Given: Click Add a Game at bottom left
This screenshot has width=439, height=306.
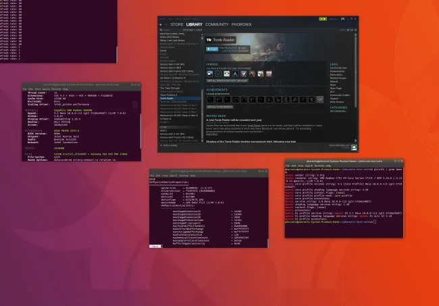Looking at the screenshot, I should [x=169, y=146].
